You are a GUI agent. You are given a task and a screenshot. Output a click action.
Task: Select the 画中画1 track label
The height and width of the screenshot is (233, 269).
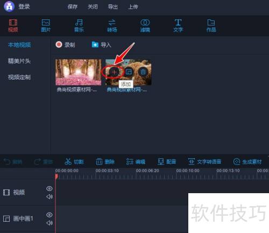(23, 218)
